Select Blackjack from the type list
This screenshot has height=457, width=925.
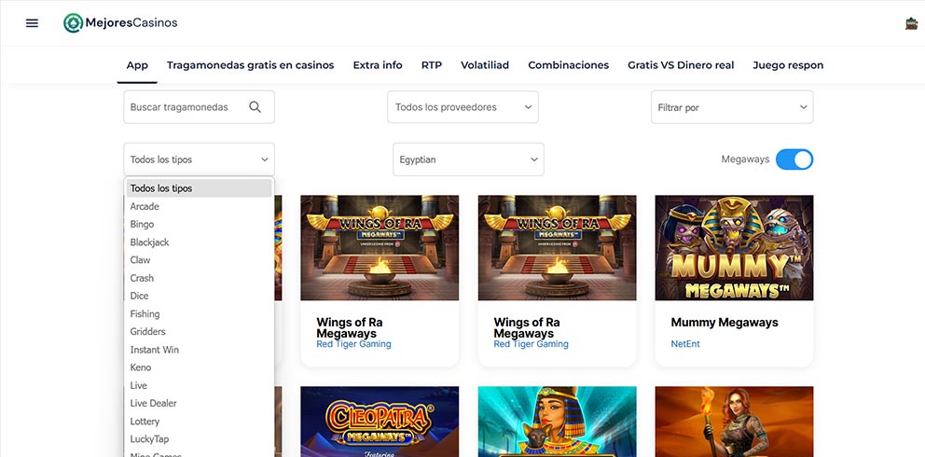tap(150, 242)
